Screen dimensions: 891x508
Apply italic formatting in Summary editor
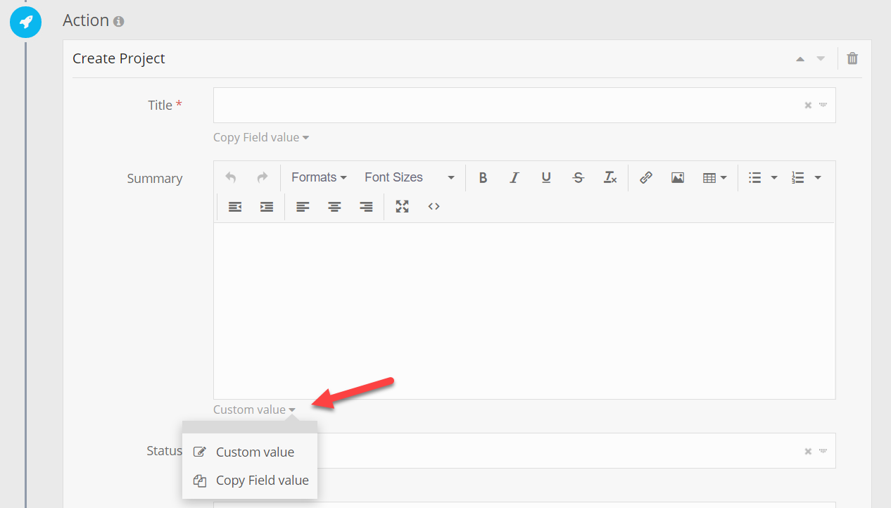(x=514, y=177)
